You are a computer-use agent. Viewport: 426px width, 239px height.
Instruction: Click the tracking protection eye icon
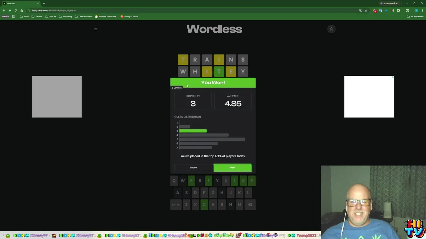360,10
